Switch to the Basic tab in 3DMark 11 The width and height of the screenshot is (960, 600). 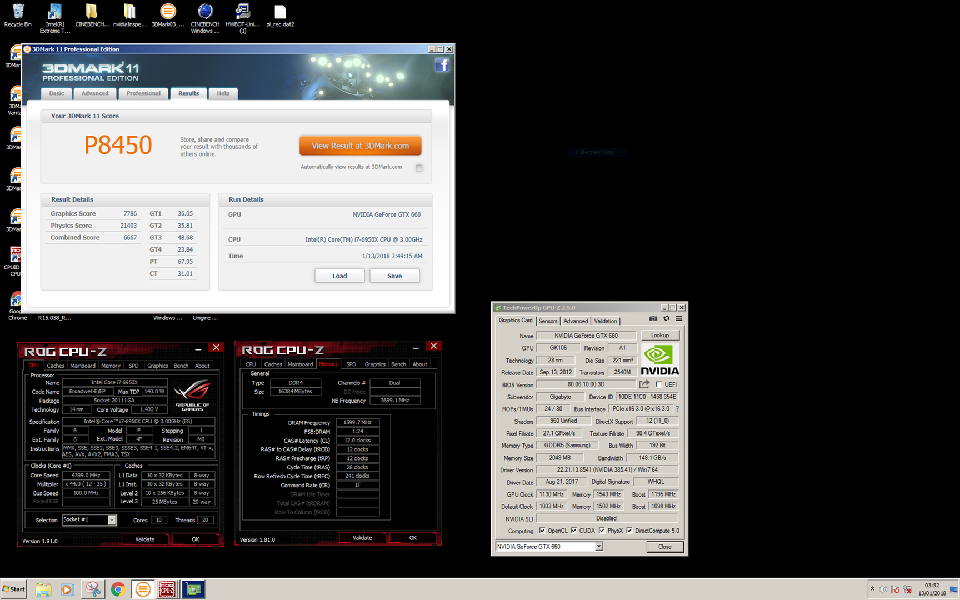(57, 93)
